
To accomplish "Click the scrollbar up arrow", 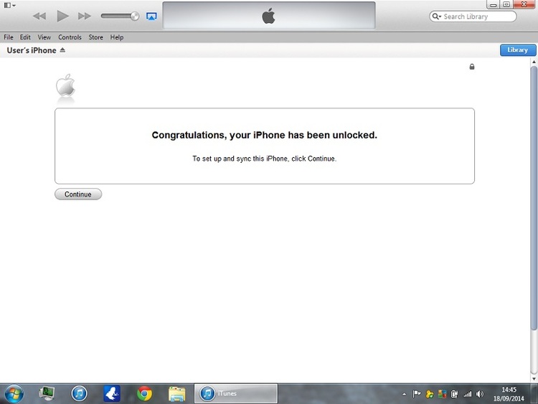I will tap(534, 62).
